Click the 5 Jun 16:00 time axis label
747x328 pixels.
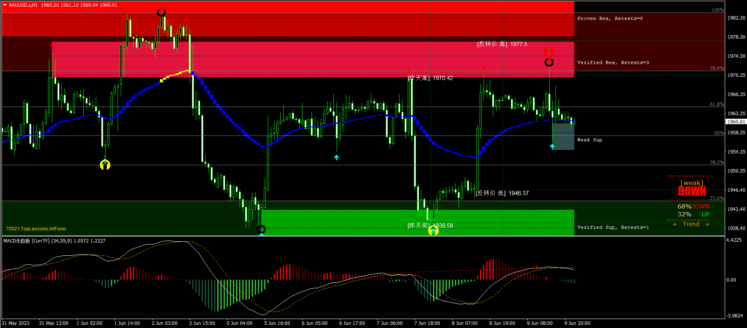(x=277, y=323)
